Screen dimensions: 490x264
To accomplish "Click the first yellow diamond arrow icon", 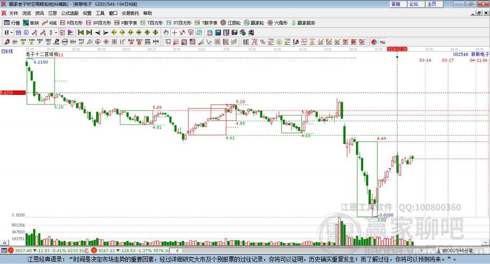I will point(114,33).
